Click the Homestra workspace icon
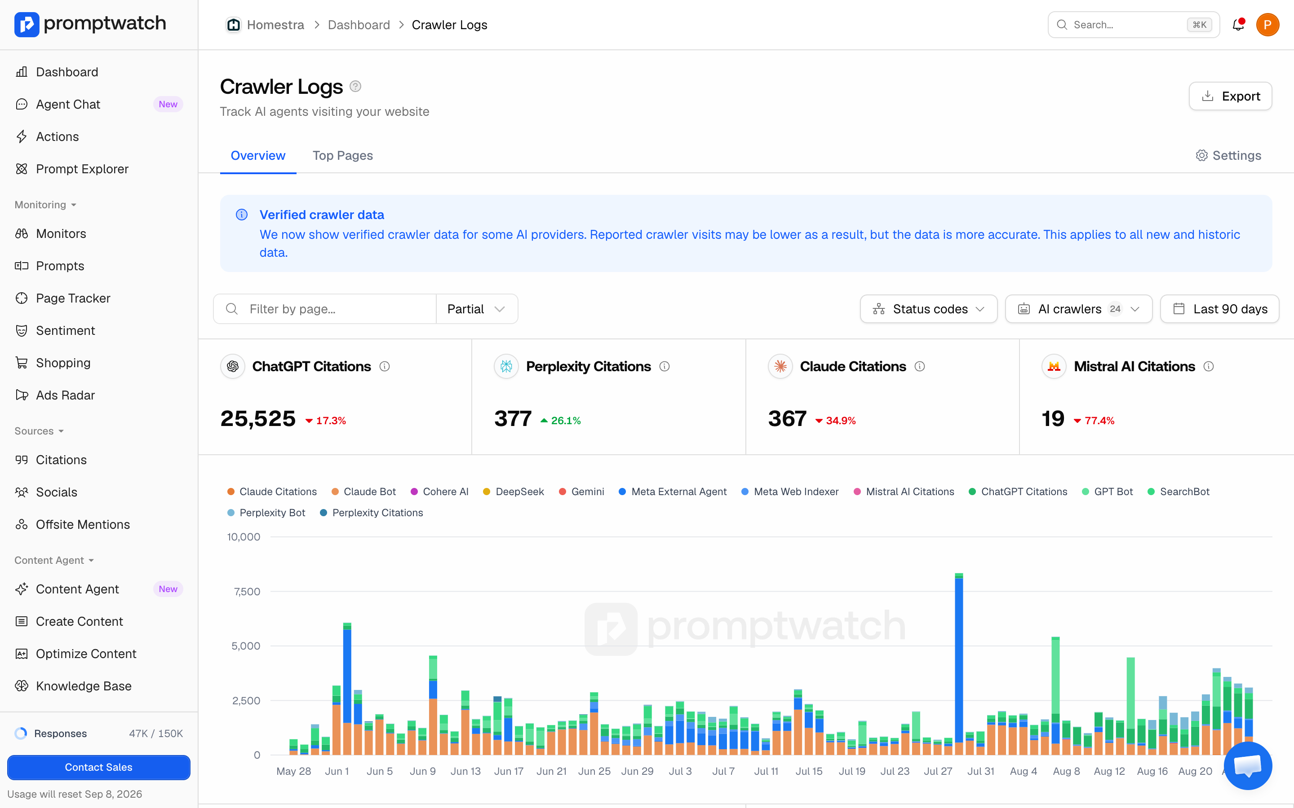 tap(234, 25)
